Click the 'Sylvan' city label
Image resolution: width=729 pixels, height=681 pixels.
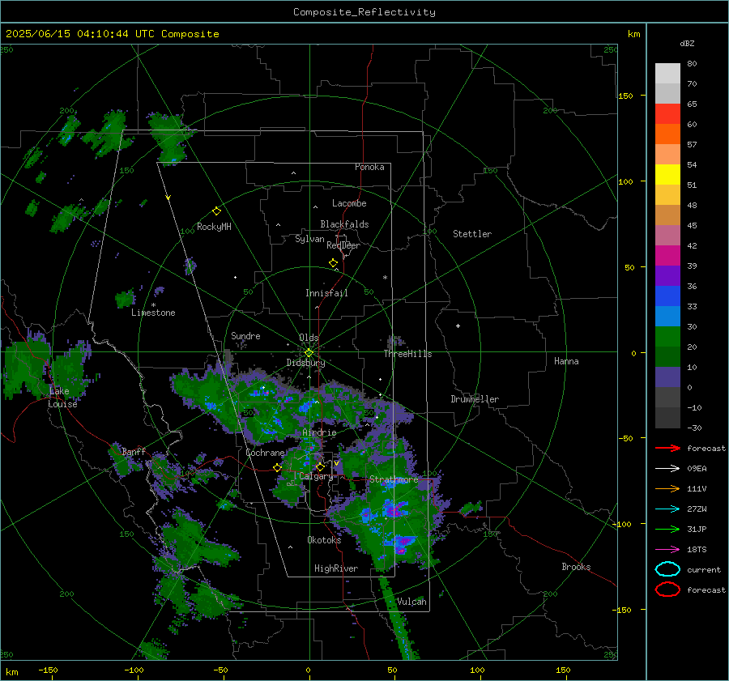click(x=309, y=239)
